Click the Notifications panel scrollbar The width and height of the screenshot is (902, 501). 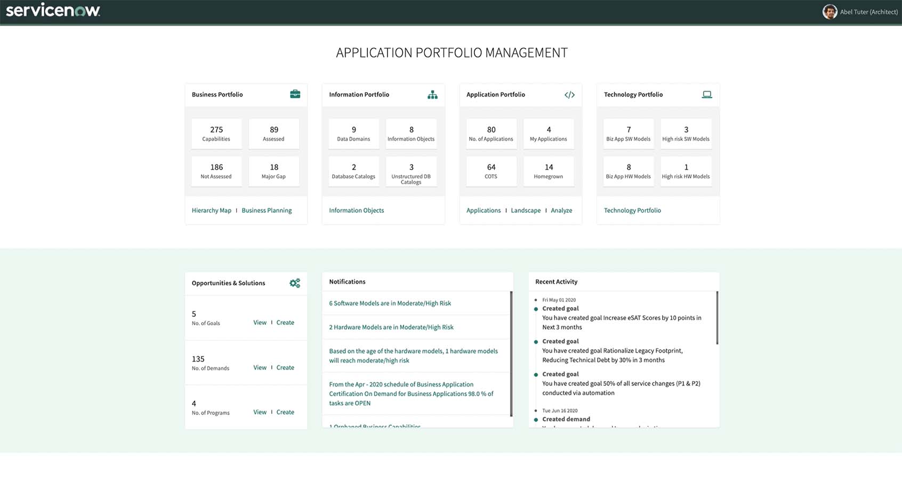pyautogui.click(x=511, y=354)
